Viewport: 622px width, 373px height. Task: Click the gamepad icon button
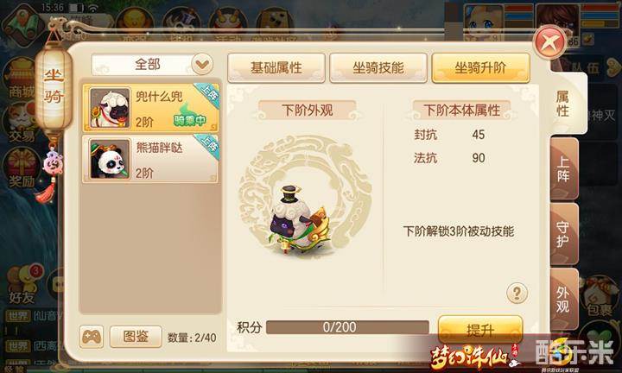[92, 337]
